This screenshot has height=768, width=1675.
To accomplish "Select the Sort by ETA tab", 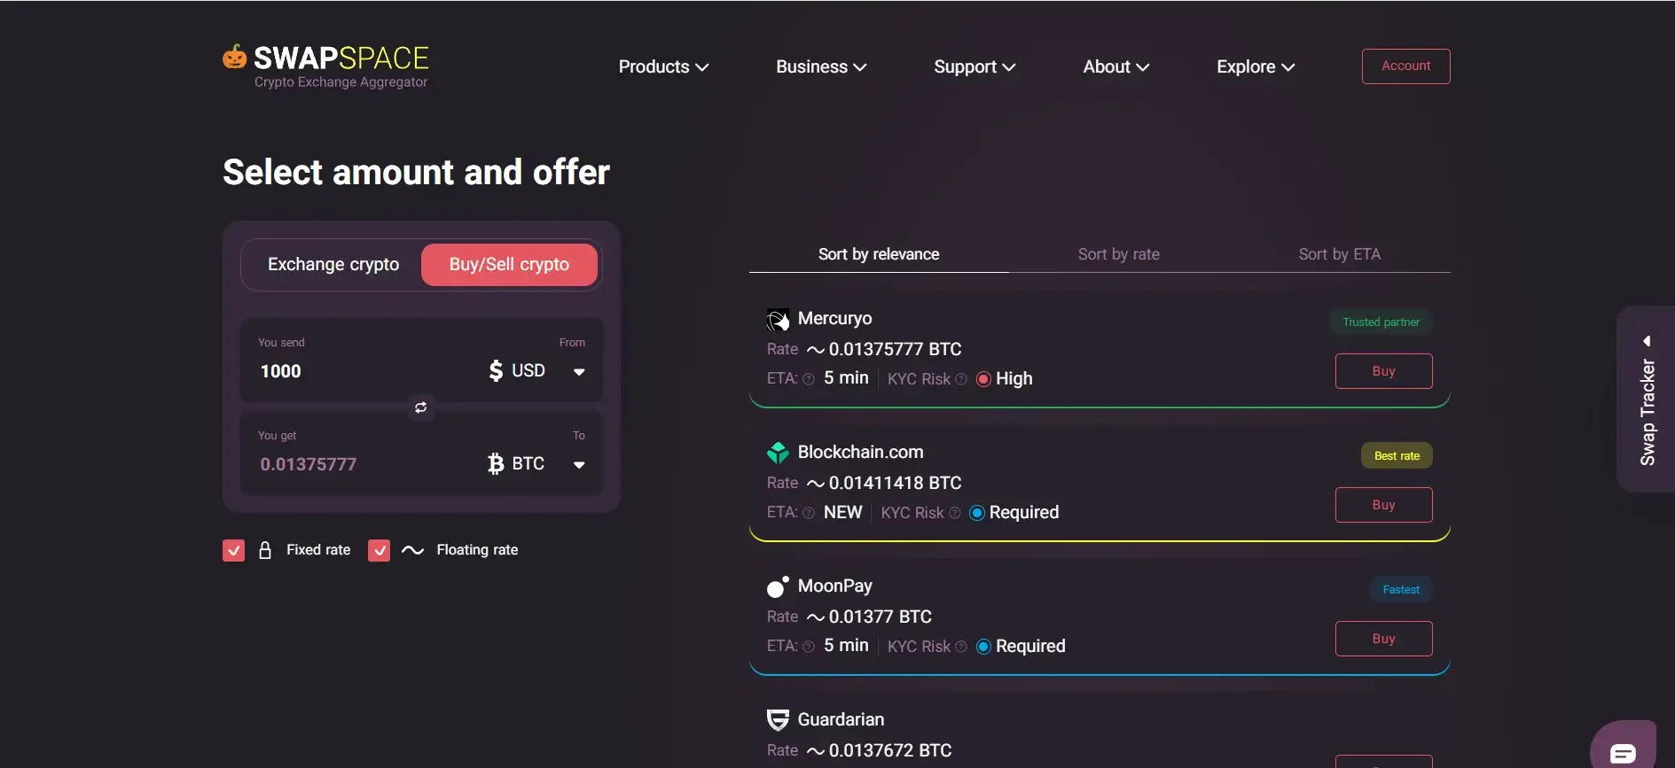I will coord(1339,254).
